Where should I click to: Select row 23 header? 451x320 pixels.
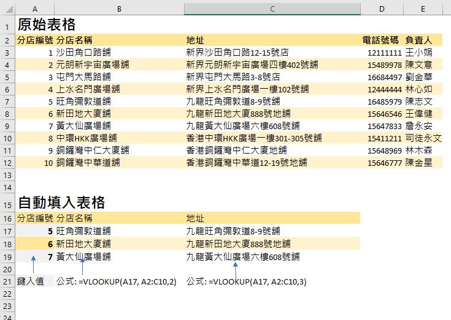tap(7, 307)
